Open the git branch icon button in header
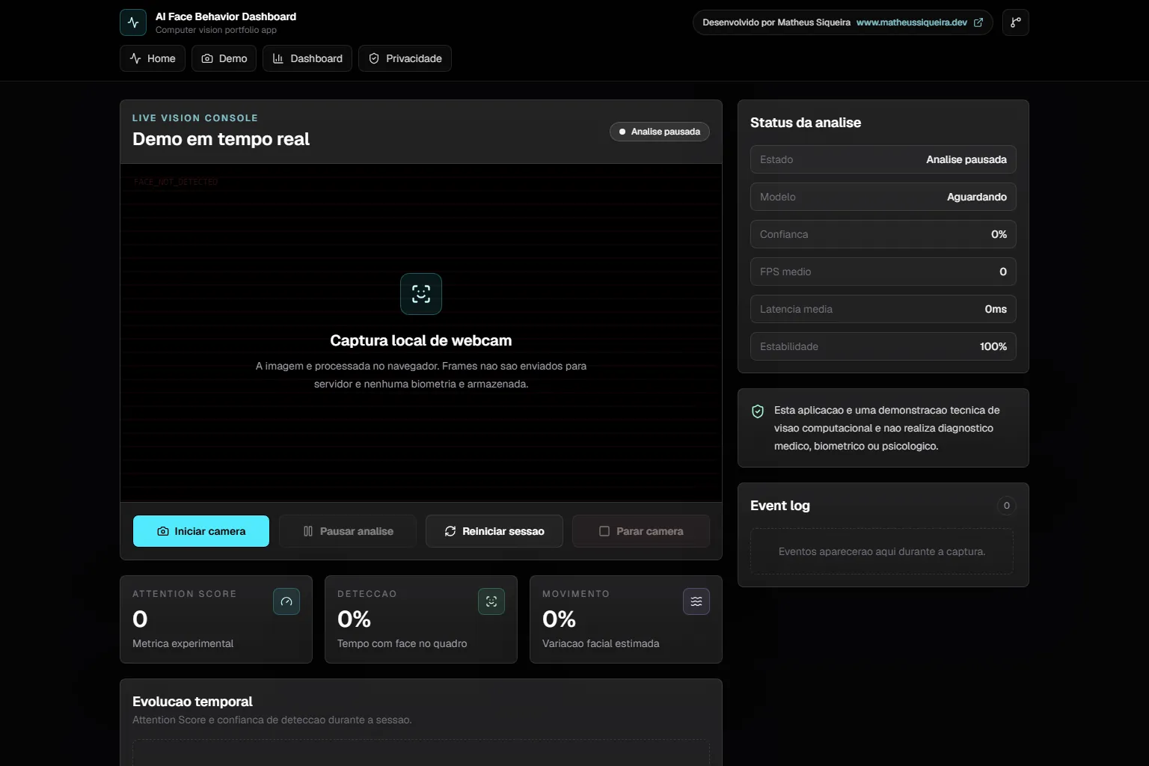This screenshot has height=766, width=1149. pyautogui.click(x=1016, y=22)
